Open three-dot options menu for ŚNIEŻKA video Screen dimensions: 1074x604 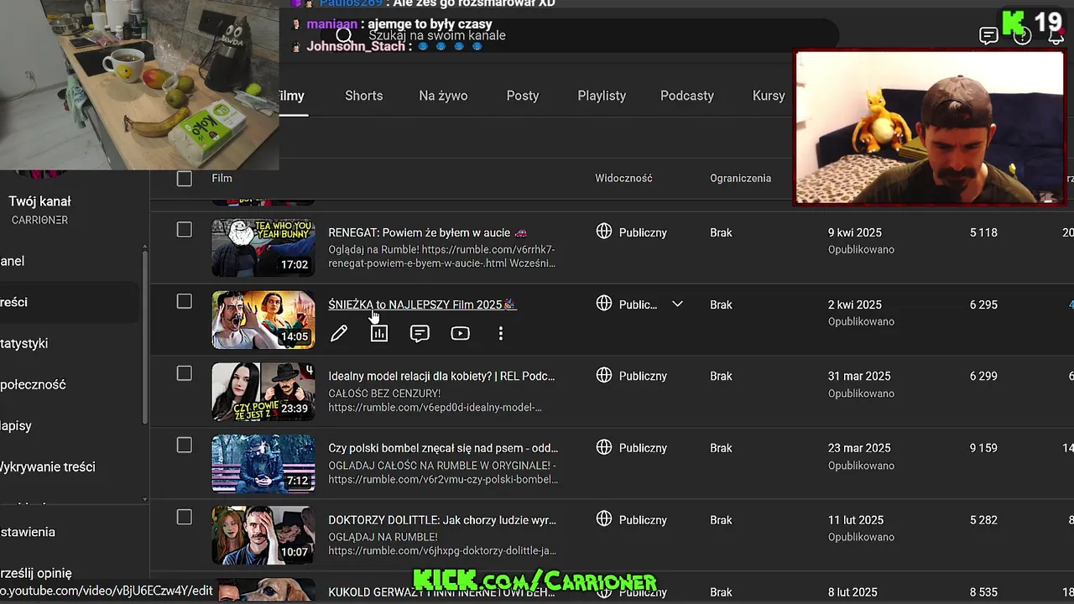pyautogui.click(x=501, y=334)
